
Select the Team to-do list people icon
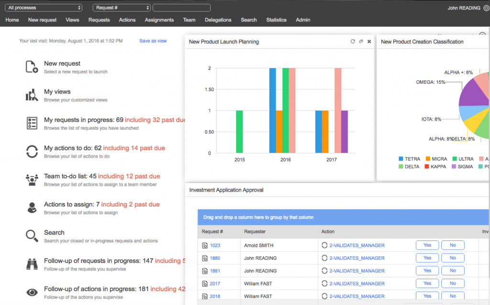(32, 180)
